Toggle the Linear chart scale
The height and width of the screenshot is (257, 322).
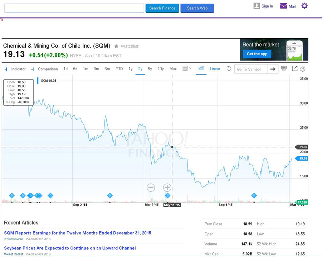point(215,69)
